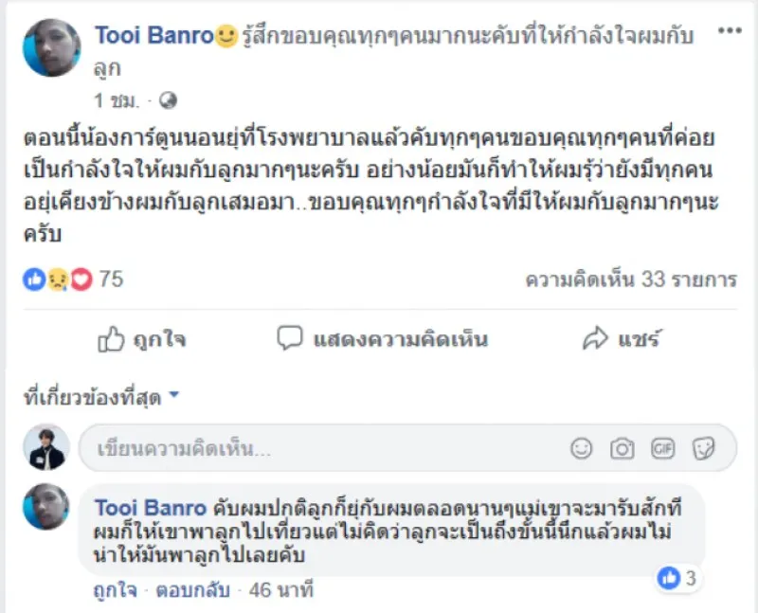This screenshot has width=758, height=613.
Task: Toggle Like (ถูกใจ) on the post
Action: point(142,338)
